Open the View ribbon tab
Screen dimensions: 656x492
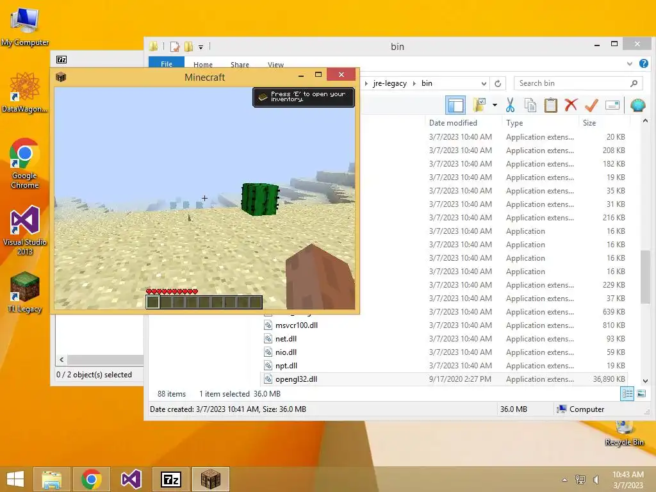[275, 64]
